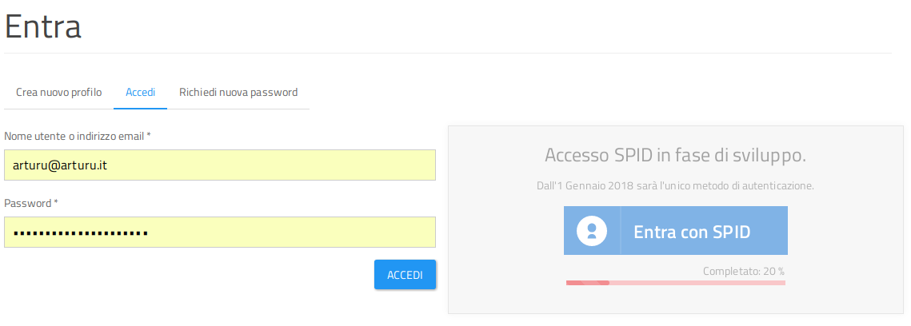Click the required asterisk beside the email label
Viewport: 911px width, 326px height.
(x=149, y=136)
